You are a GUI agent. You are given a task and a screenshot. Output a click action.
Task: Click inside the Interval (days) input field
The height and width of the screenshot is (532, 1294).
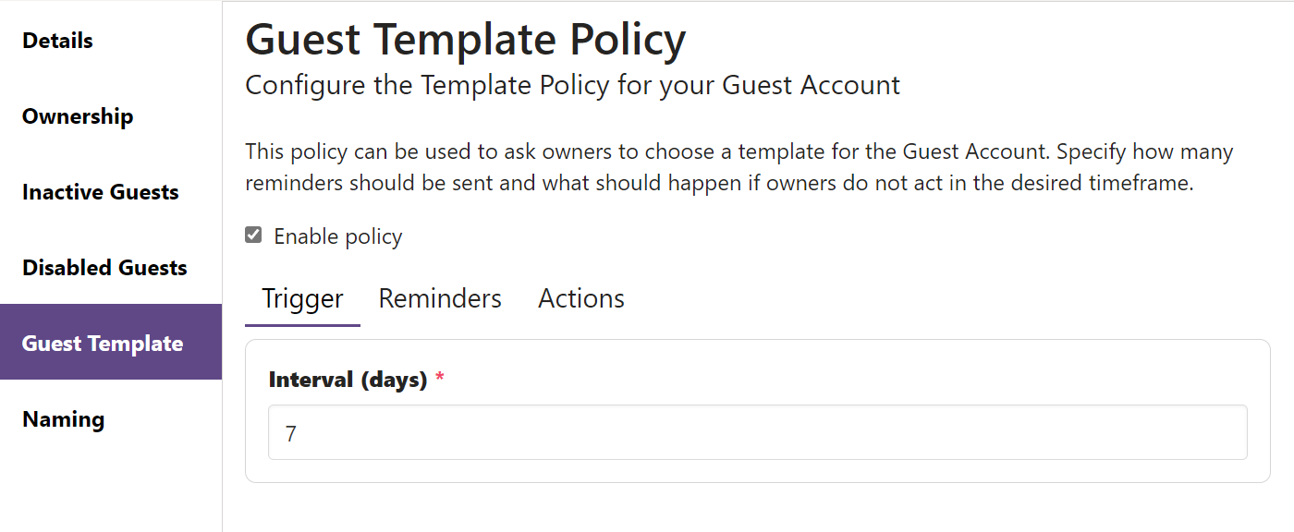click(647, 432)
